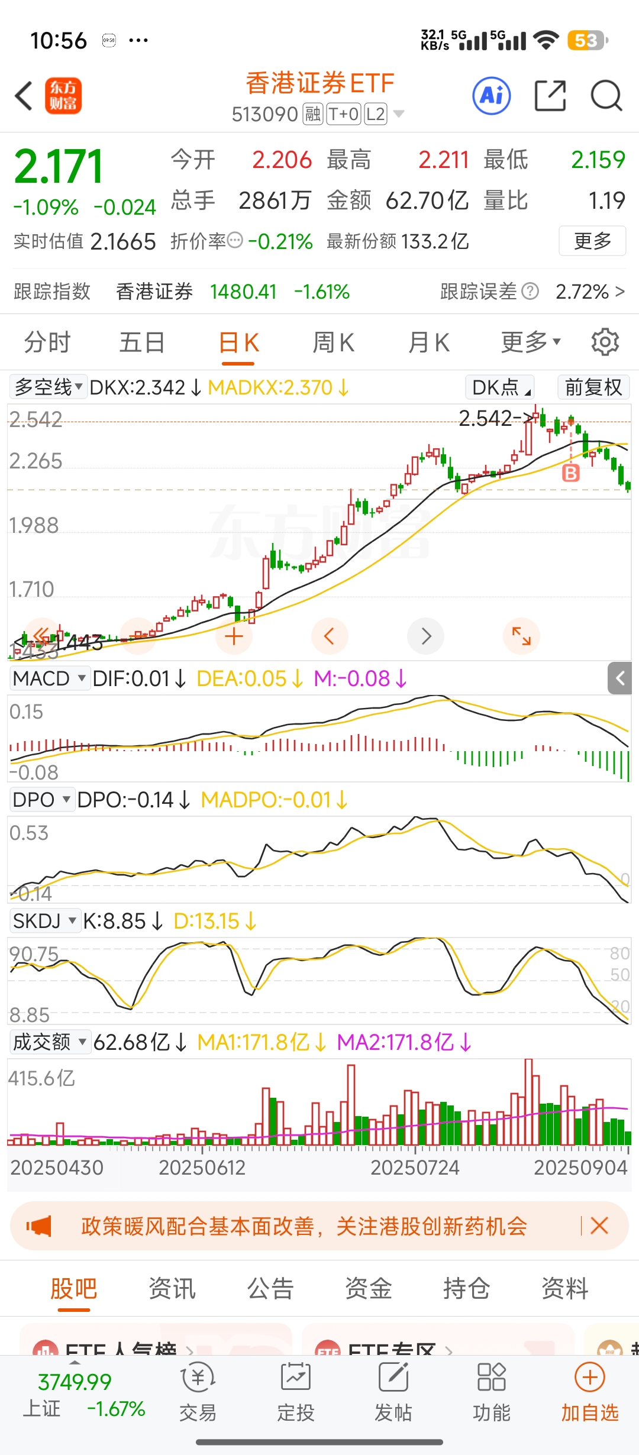639x1455 pixels.
Task: Open tracking error details chevron
Action: click(620, 291)
